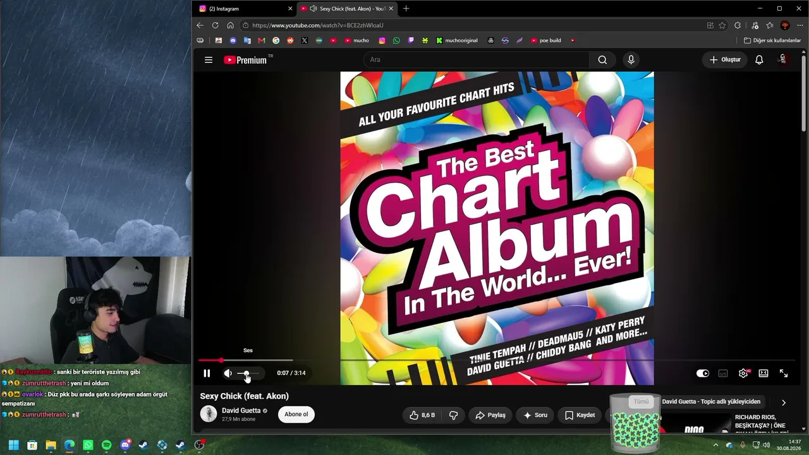Open the Gmail bookmark

[261, 40]
